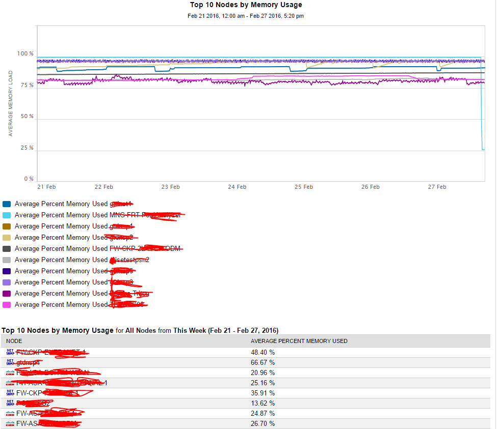The width and height of the screenshot is (499, 429).
Task: Click the Cisco icon in the 25.16 % row
Action: click(x=10, y=383)
